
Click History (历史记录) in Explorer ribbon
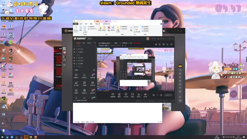point(137,32)
